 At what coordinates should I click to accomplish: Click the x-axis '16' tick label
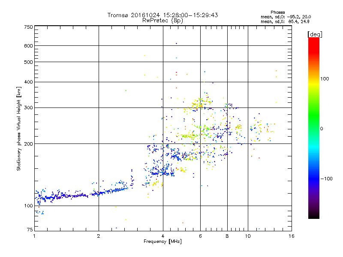point(292,236)
